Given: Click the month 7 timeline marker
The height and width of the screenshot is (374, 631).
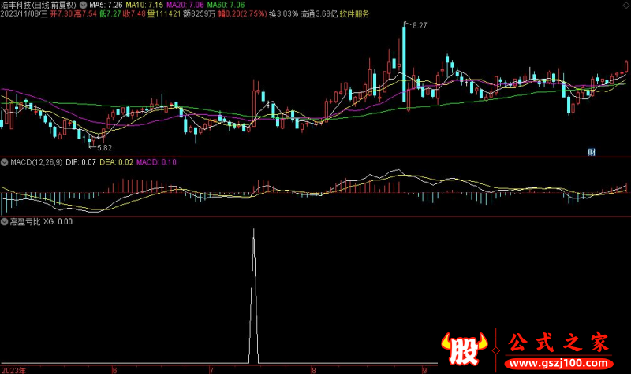Looking at the screenshot, I should click(x=211, y=370).
